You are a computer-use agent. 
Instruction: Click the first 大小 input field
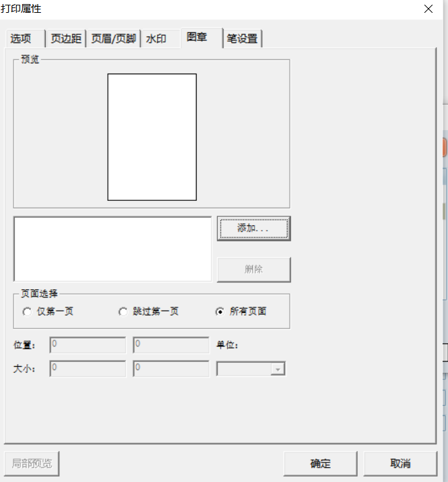88,369
